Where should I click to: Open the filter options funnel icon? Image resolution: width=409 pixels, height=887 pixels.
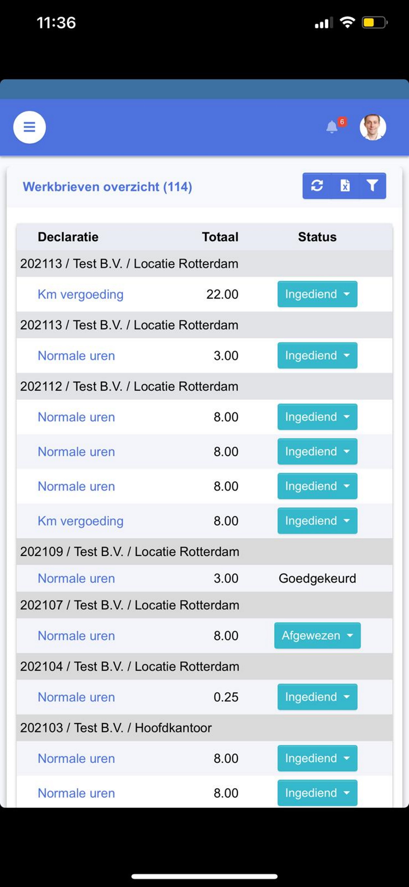click(372, 185)
